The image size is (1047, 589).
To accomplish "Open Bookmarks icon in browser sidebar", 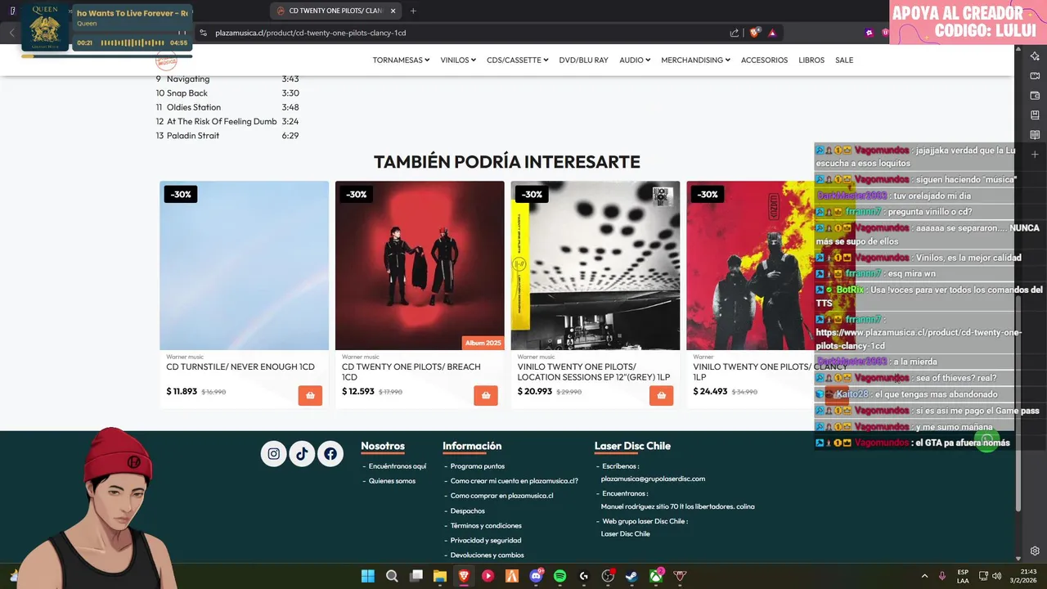I will pos(1035,115).
